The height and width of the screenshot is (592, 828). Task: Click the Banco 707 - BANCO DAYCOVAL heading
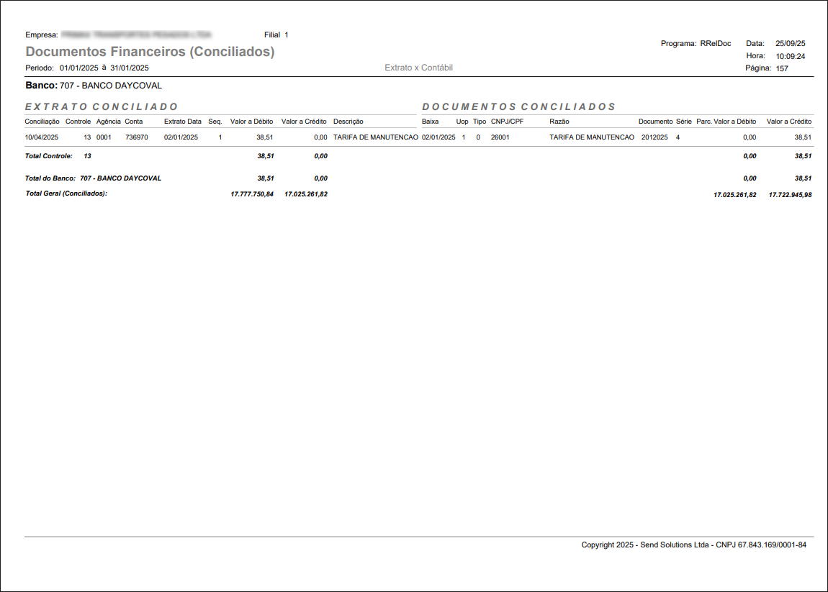[94, 86]
